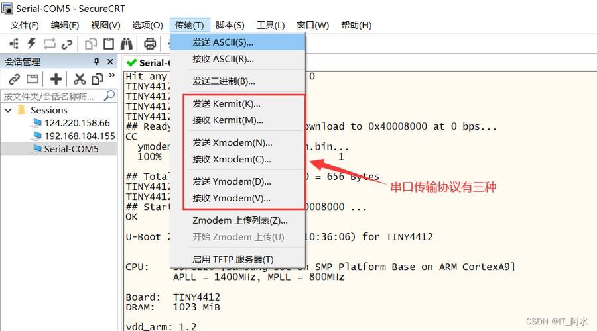597x331 pixels.
Task: Collapse the Sessions folder tree
Action: (x=8, y=110)
